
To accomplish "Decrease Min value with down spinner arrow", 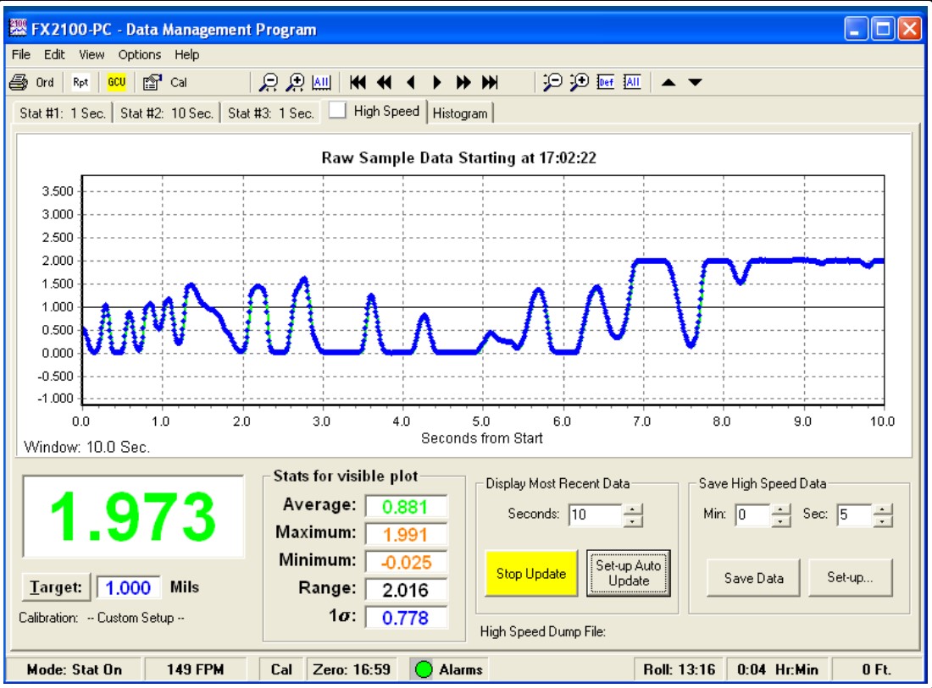I will [x=781, y=520].
